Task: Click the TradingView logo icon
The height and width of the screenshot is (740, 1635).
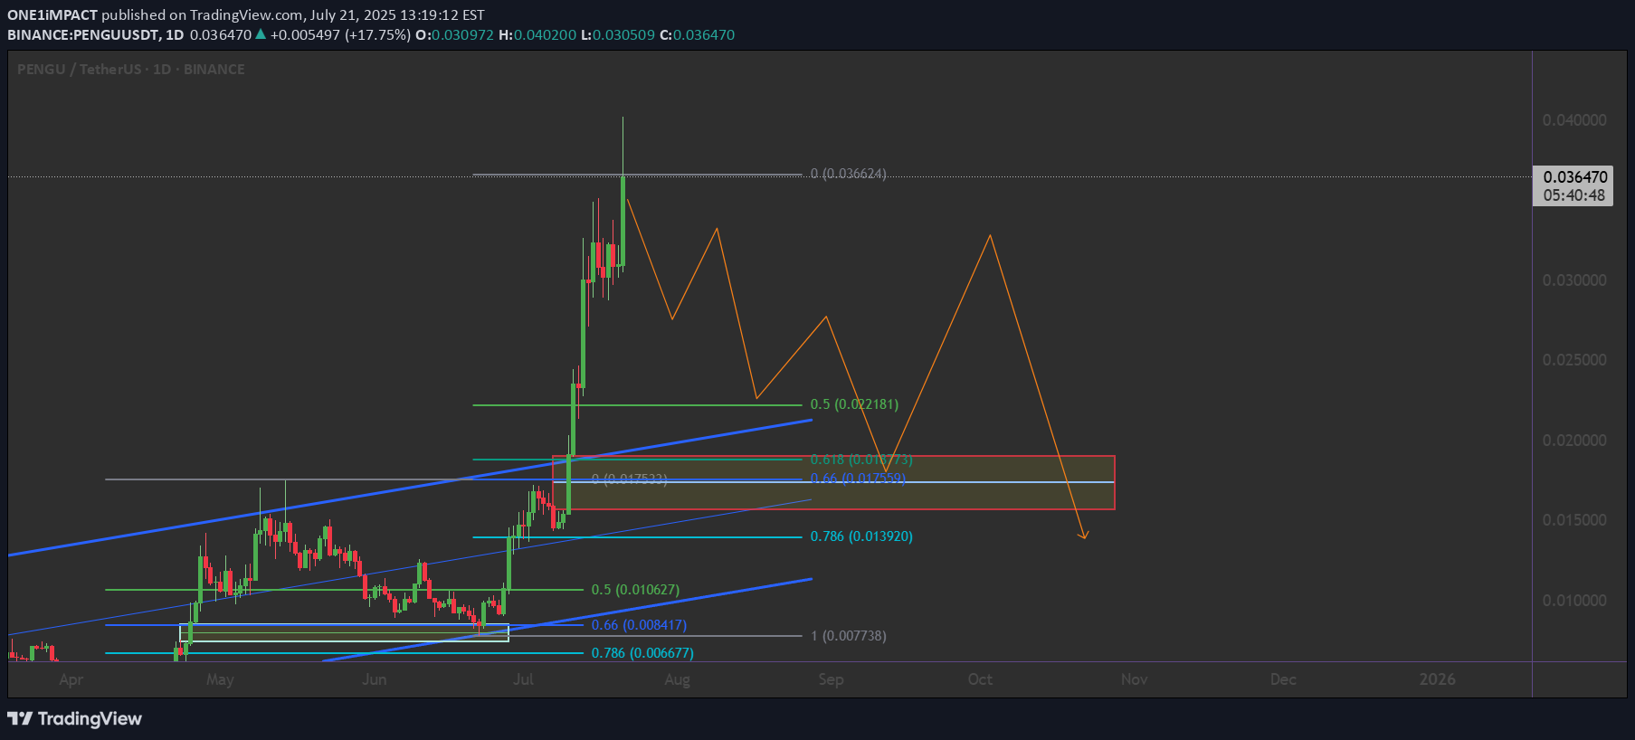Action: click(x=20, y=719)
